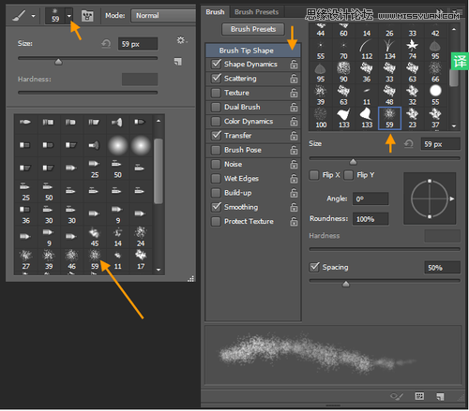Enable the Wet Edges checkbox
469x411 pixels.
pos(216,179)
